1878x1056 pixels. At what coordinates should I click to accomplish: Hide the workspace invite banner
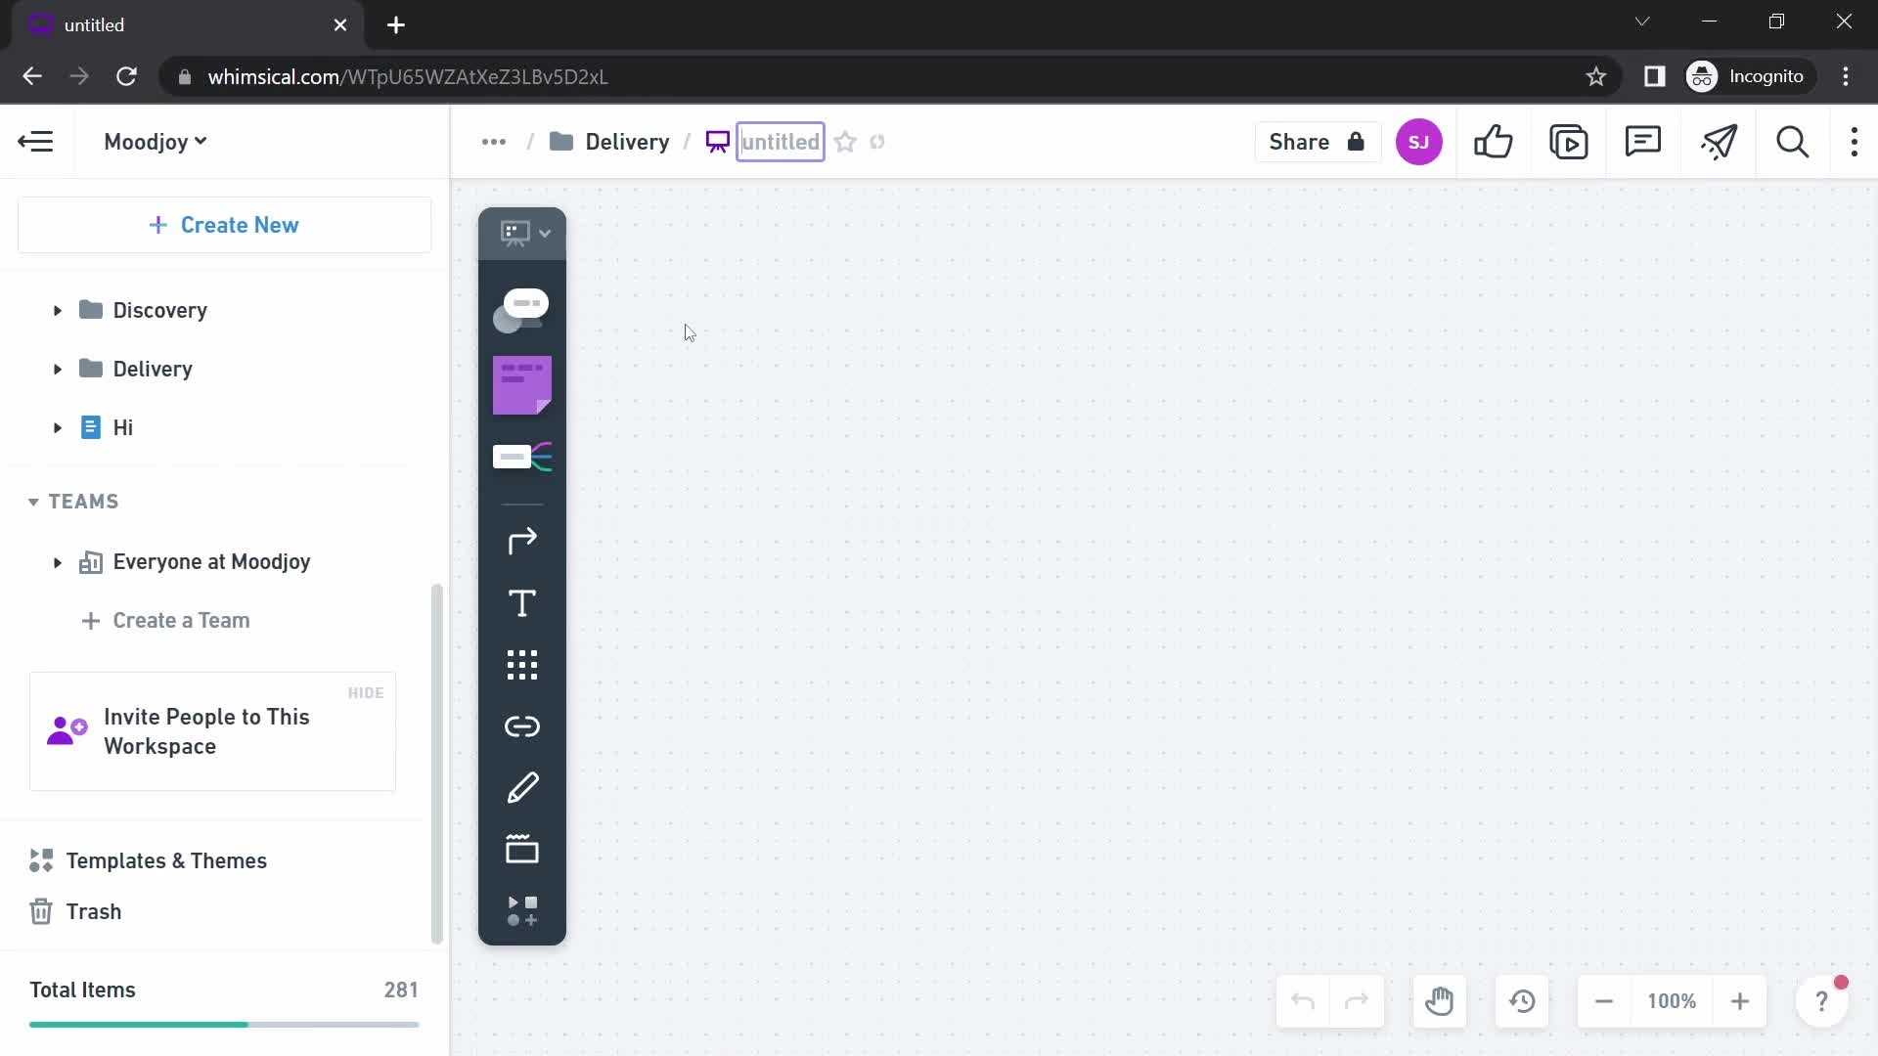[365, 693]
